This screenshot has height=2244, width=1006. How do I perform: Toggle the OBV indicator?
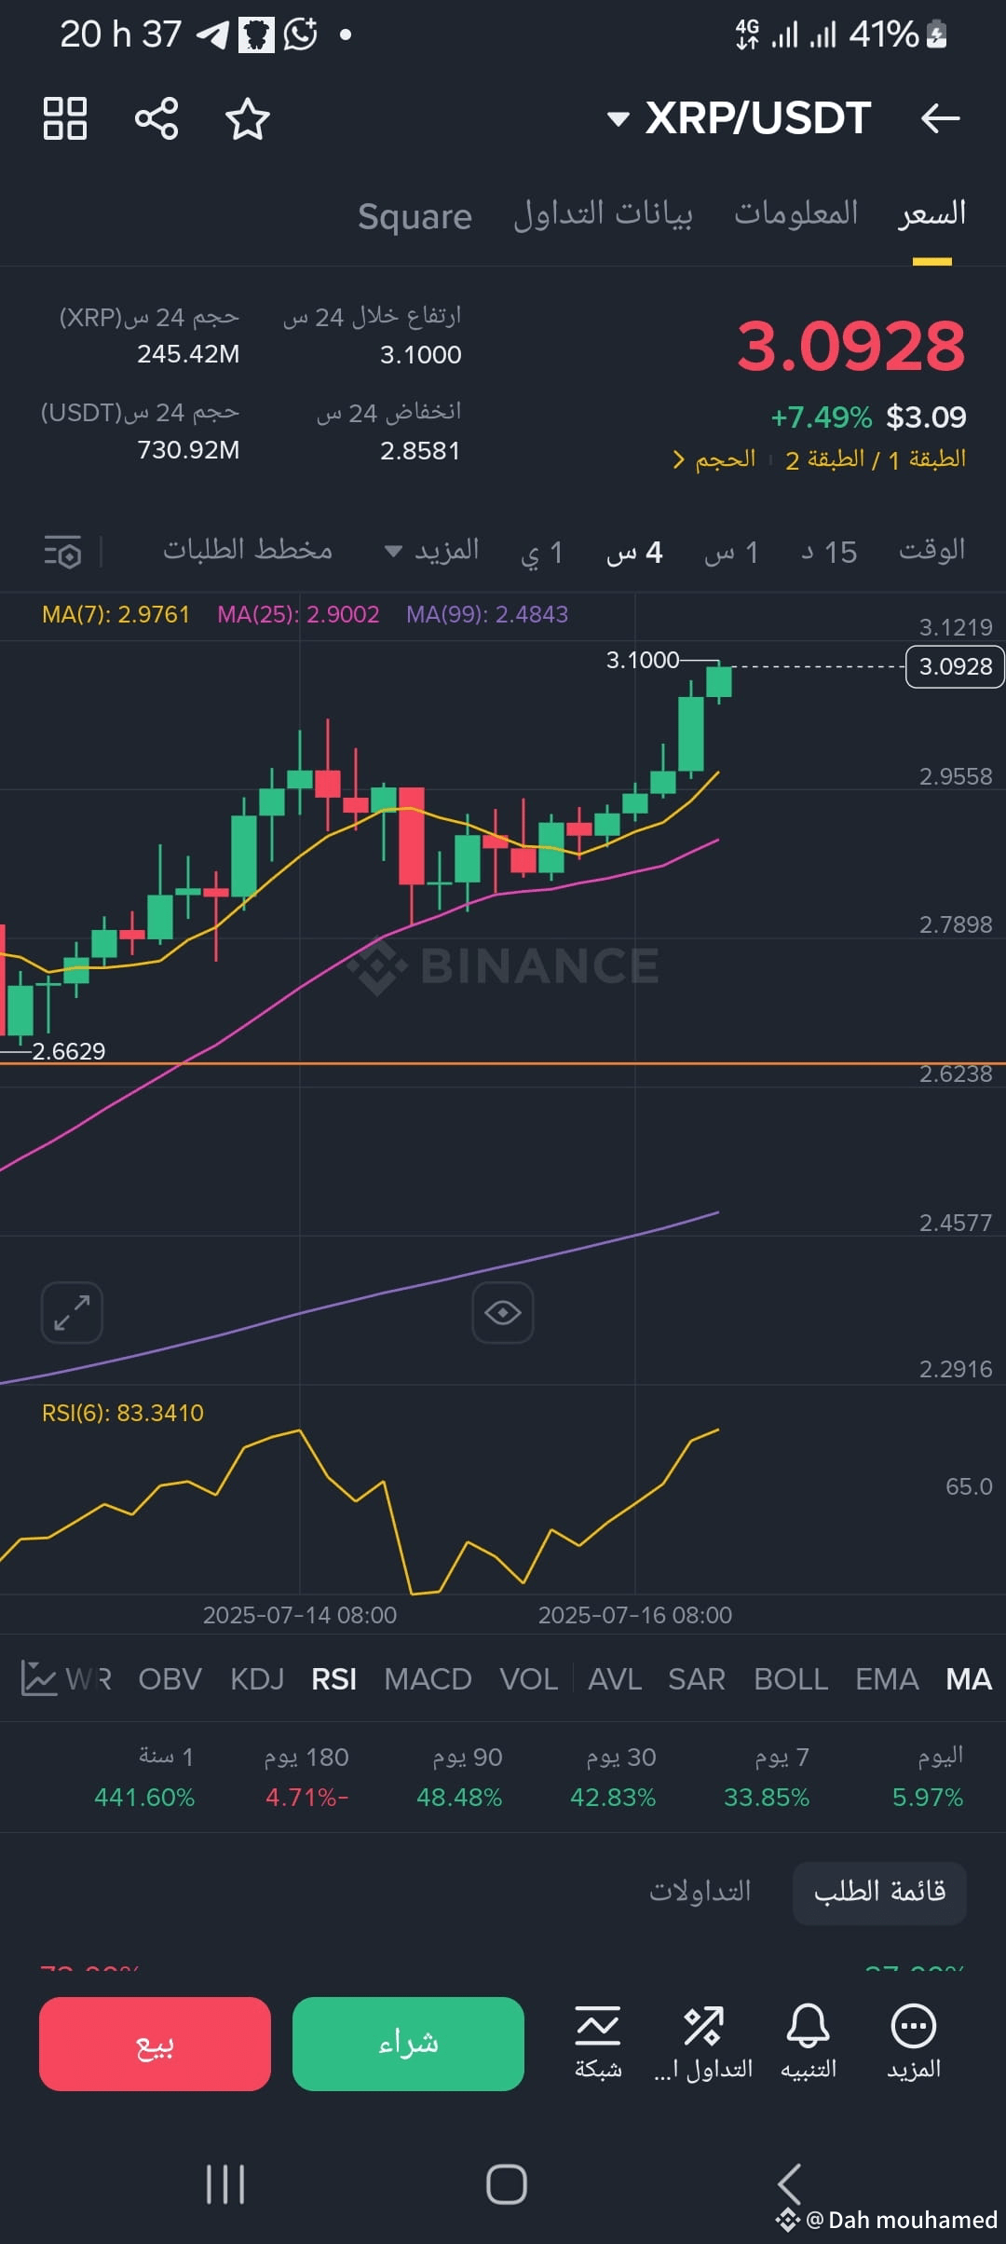click(x=170, y=1679)
